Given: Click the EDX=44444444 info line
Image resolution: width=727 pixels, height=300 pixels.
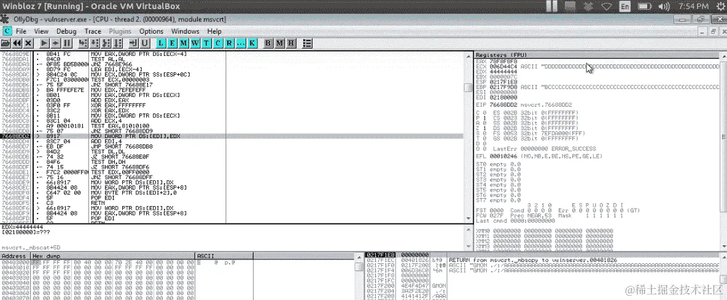Looking at the screenshot, I should click(21, 228).
